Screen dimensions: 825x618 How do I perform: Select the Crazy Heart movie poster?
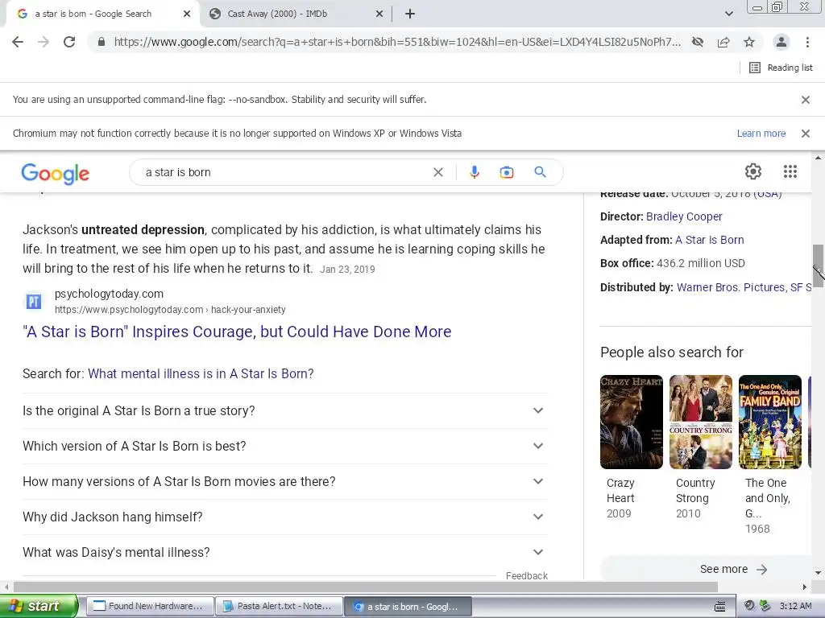click(632, 422)
